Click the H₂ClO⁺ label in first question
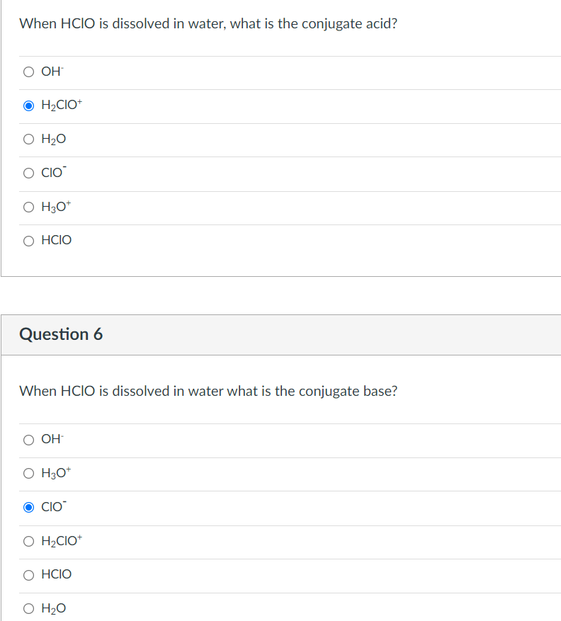The image size is (561, 621). pos(62,105)
